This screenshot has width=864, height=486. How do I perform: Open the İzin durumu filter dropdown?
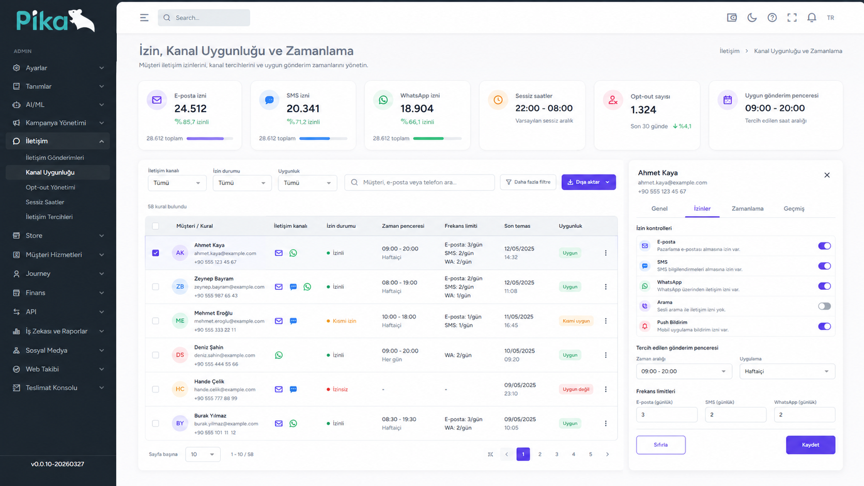point(242,183)
